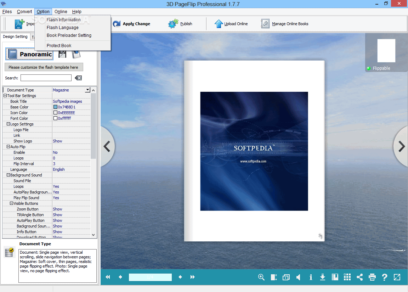Click the Publish gears icon
Viewport: 408px width, 292px height.
point(173,24)
